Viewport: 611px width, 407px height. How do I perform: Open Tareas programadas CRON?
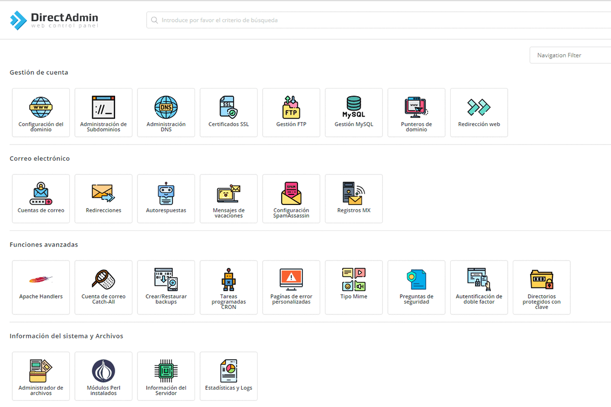point(229,287)
